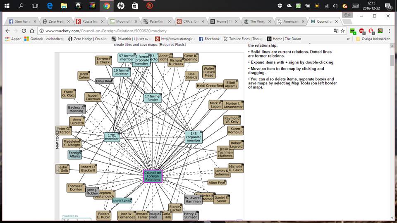Expand the 'think tanks' node
The width and height of the screenshot is (397, 223).
pos(122,201)
